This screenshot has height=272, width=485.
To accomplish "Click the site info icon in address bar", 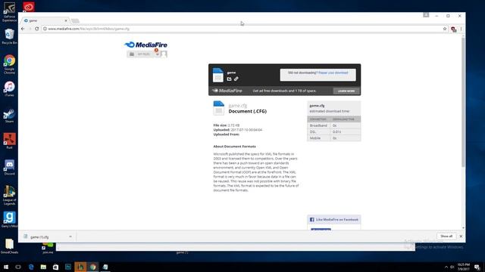I will click(x=45, y=29).
